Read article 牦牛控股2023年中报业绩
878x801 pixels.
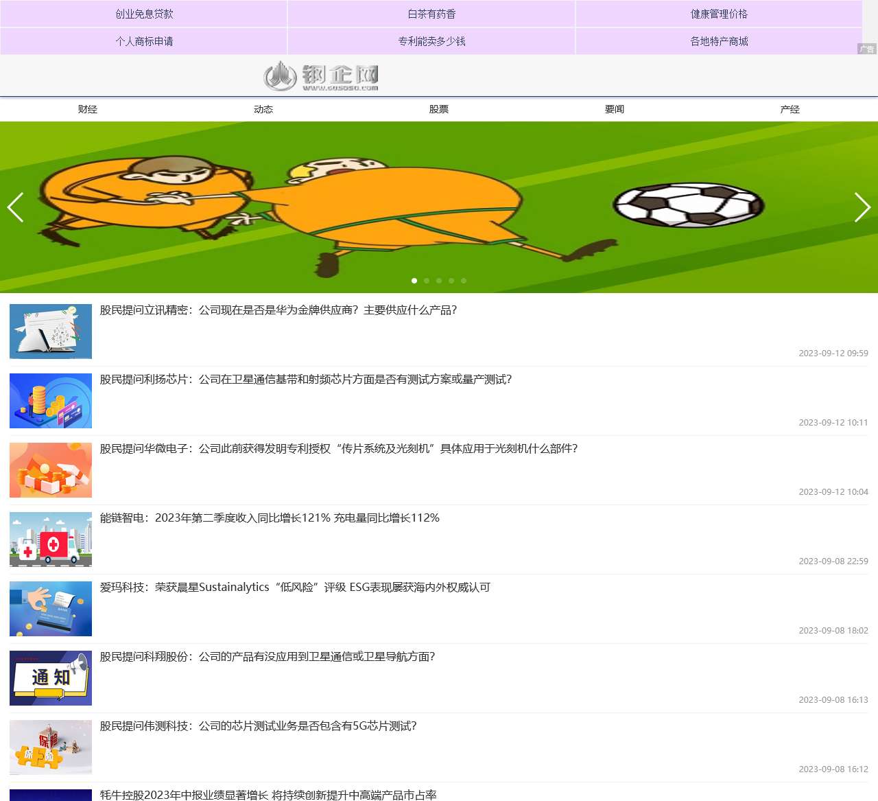point(268,795)
